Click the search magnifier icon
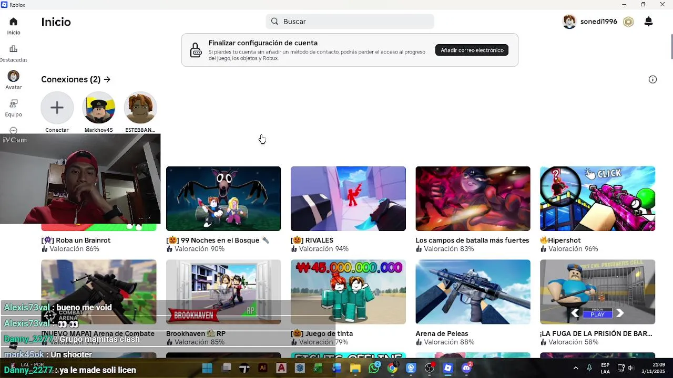 (274, 22)
